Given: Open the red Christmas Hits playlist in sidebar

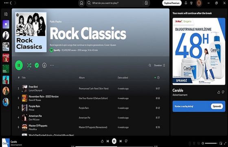Looking at the screenshot, I should 6,58.
